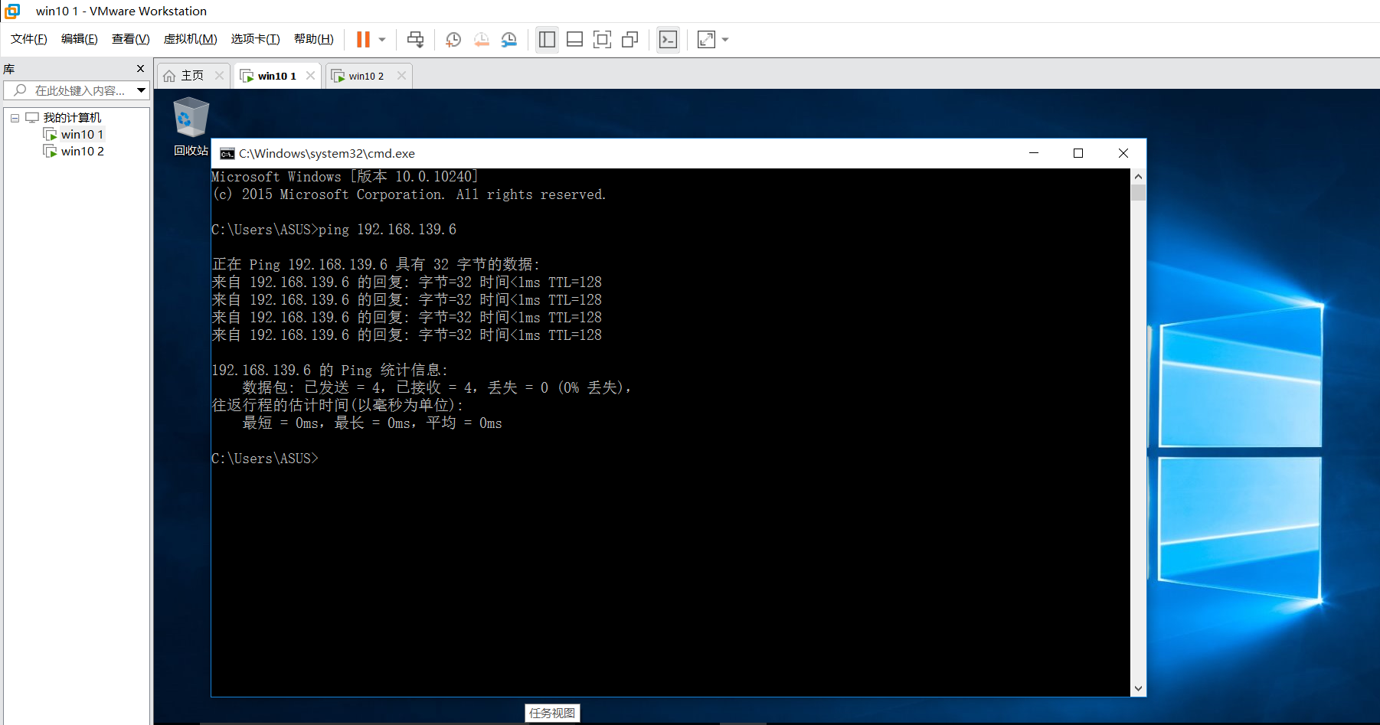Click the VMware Workstation app icon in title bar
The width and height of the screenshot is (1380, 725).
point(12,11)
